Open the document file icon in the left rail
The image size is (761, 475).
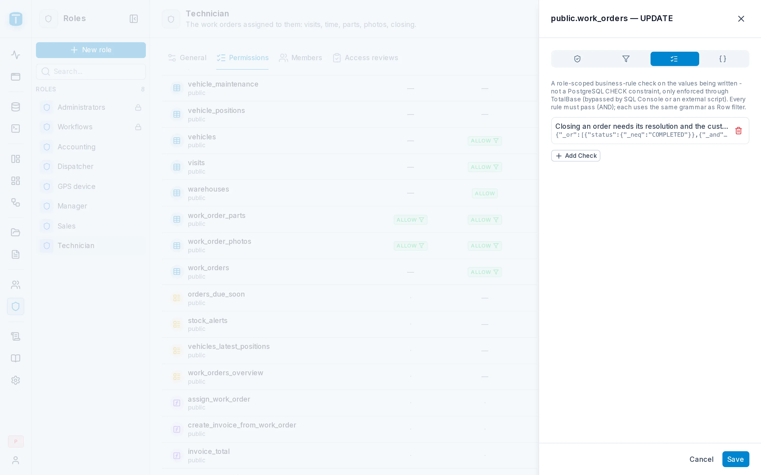[15, 254]
